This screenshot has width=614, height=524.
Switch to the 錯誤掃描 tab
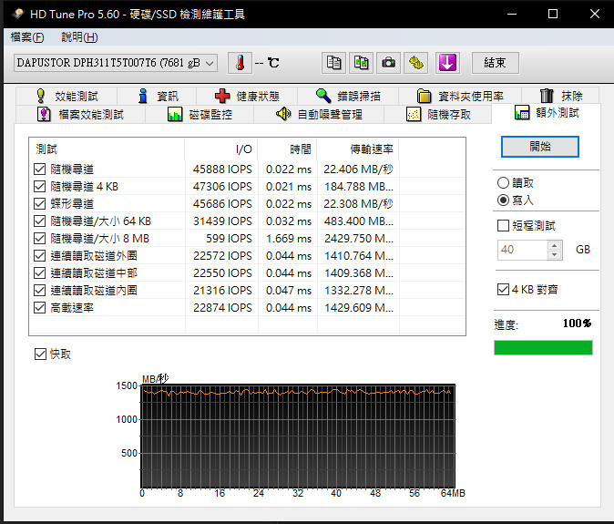(x=348, y=96)
